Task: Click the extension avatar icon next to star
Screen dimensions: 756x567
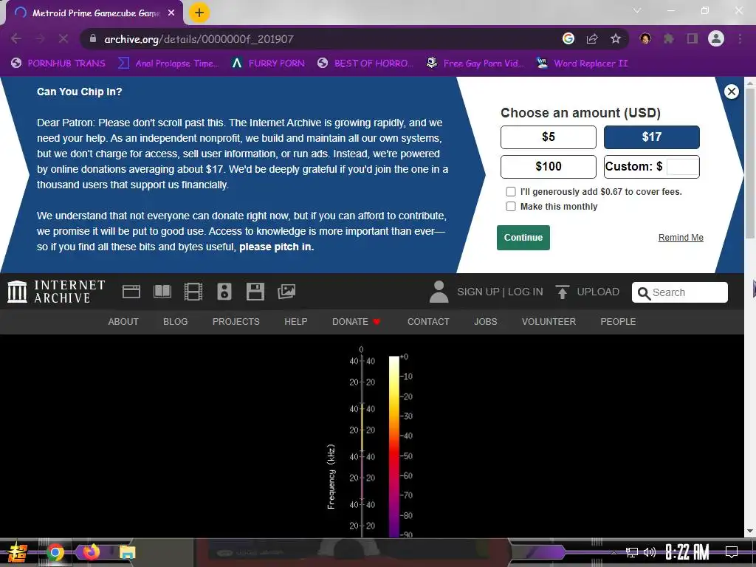Action: 645,38
